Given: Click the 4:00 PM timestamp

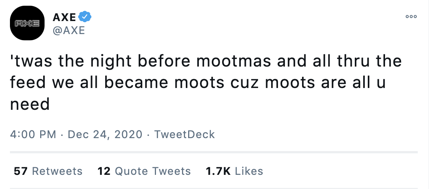Looking at the screenshot, I should 33,135.
